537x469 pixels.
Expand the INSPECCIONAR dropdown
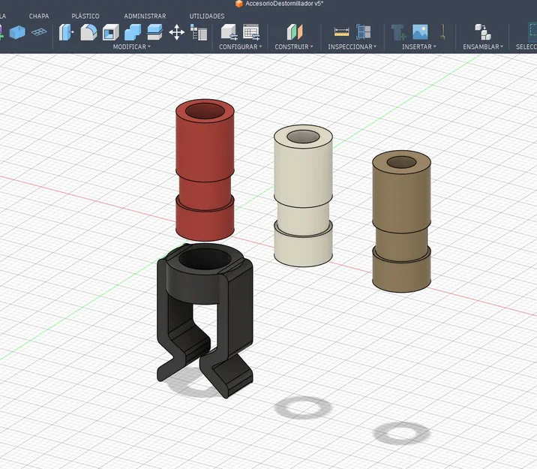click(352, 47)
